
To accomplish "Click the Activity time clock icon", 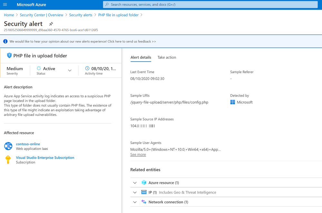I will (x=87, y=68).
